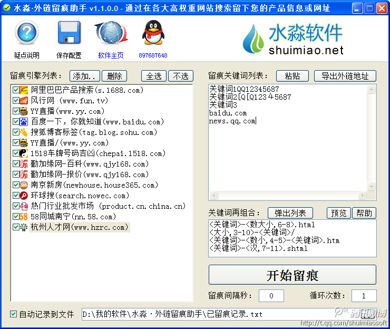
Task: Uncheck 杭州人才网 engine checkbox
Action: [x=16, y=227]
